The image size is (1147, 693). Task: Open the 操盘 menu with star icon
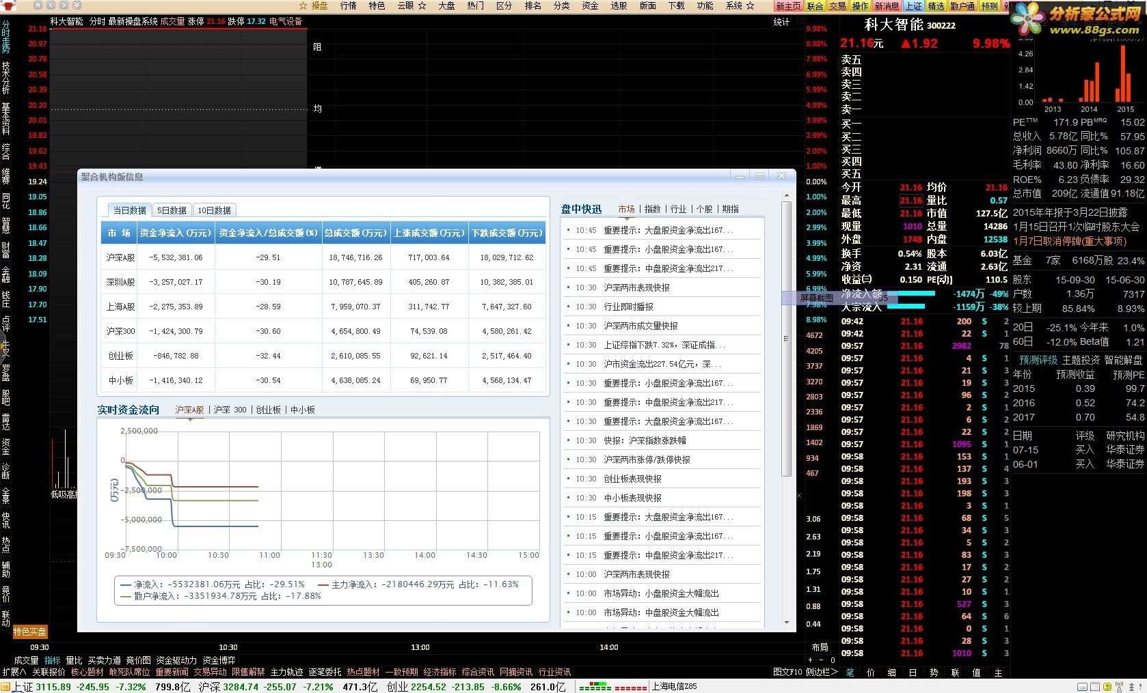tap(314, 5)
